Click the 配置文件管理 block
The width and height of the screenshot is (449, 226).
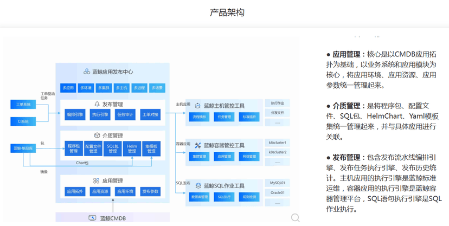[93, 148]
